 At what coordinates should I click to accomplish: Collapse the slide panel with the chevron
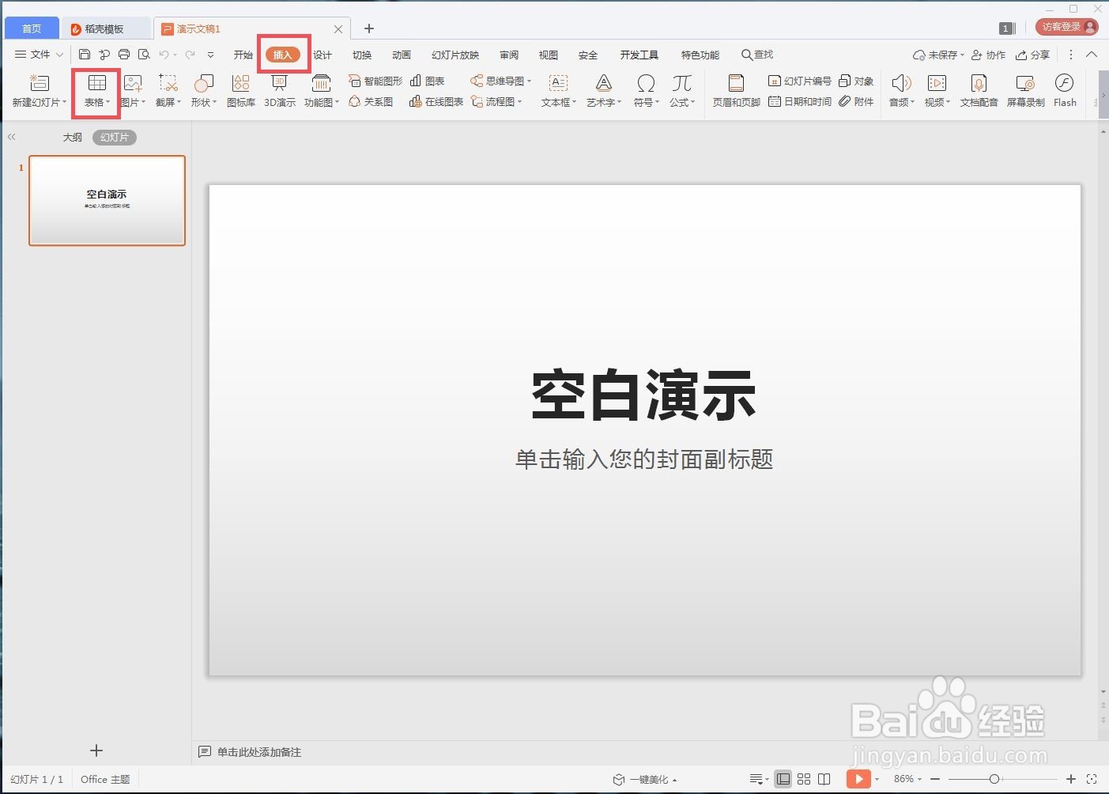point(12,136)
